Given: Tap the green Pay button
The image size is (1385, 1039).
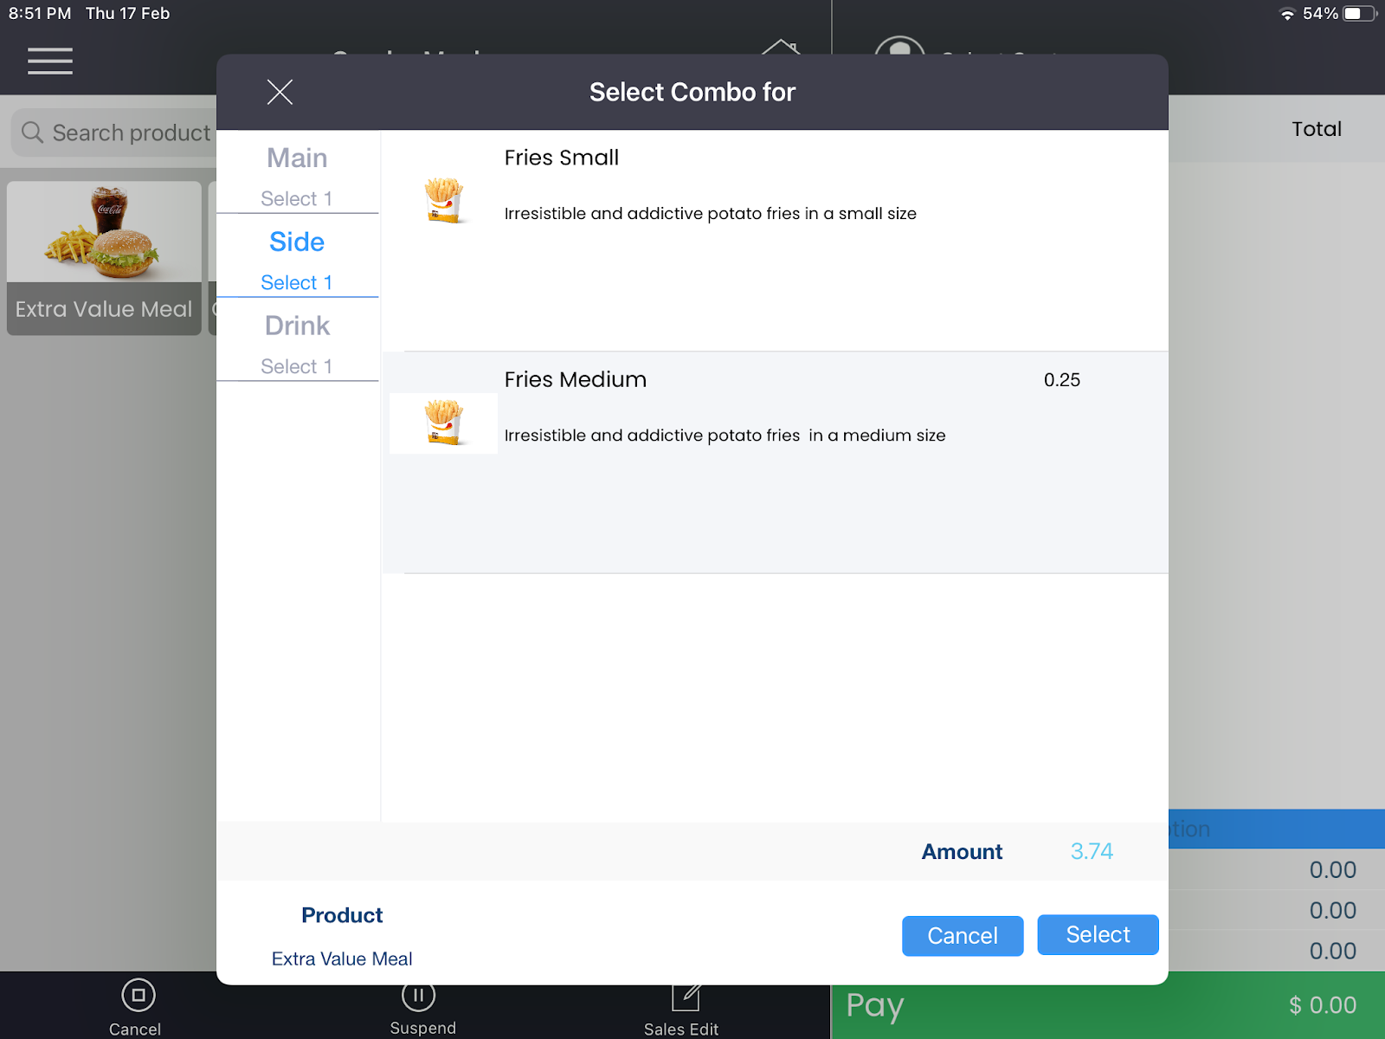Looking at the screenshot, I should click(x=1107, y=1005).
